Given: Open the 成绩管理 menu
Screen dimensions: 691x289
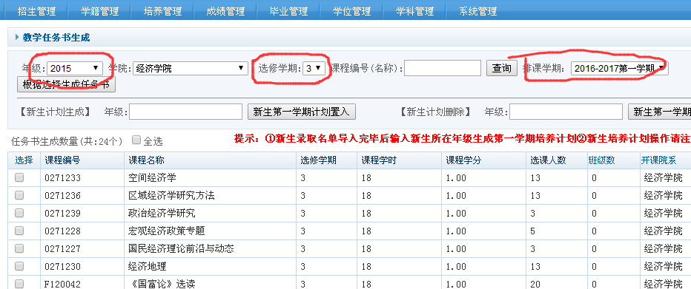Looking at the screenshot, I should click(225, 11).
